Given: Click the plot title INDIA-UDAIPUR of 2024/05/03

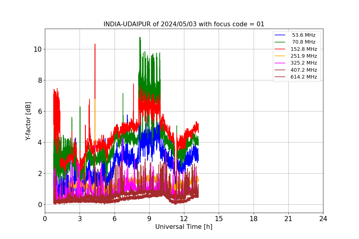Looking at the screenshot, I should click(184, 24).
